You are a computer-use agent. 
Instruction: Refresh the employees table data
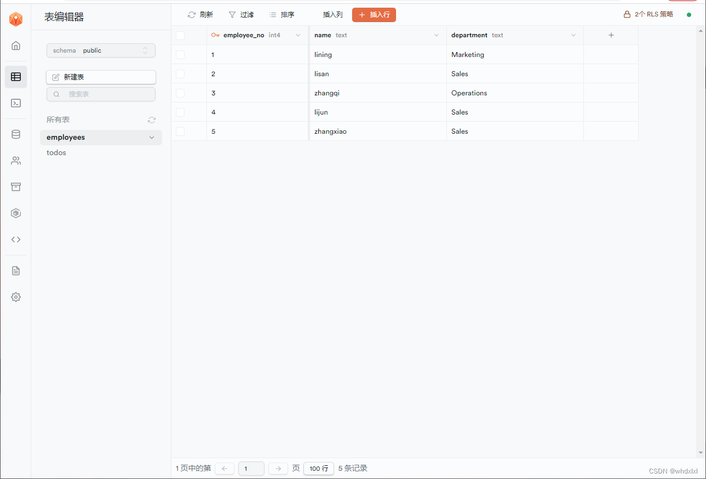pyautogui.click(x=199, y=14)
